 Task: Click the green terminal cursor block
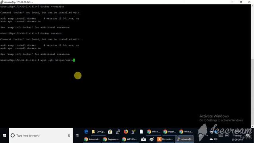coord(74,60)
